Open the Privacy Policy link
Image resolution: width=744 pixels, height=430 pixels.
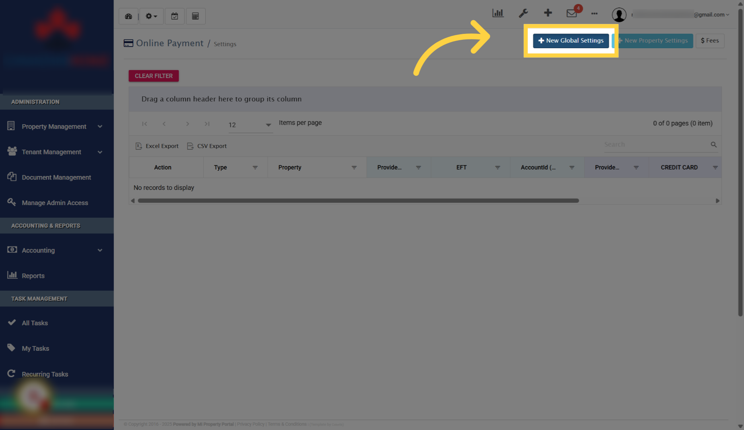coord(251,424)
